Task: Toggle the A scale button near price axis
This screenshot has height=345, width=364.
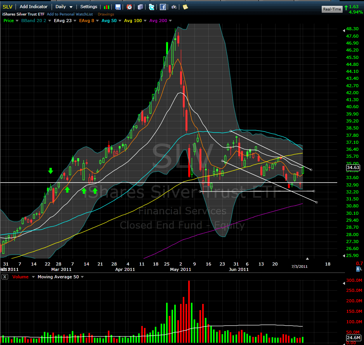Action: tap(357, 269)
